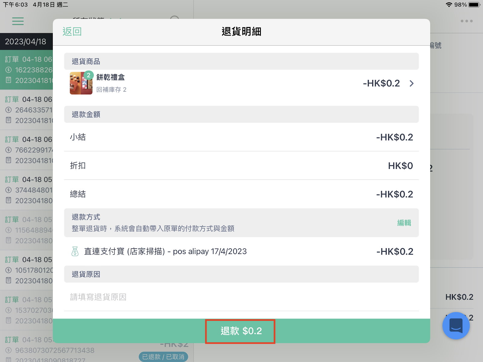483x362 pixels.
Task: Click the dollar icon beside 264633571
Action: pos(8,110)
